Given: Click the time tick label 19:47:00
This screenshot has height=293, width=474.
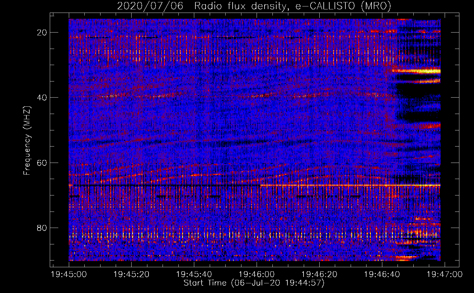Looking at the screenshot, I should click(x=445, y=275).
